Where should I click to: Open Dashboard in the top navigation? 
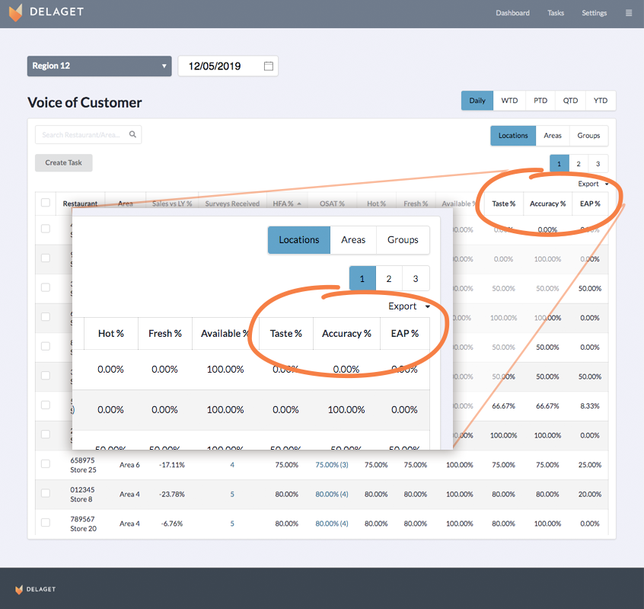[512, 13]
